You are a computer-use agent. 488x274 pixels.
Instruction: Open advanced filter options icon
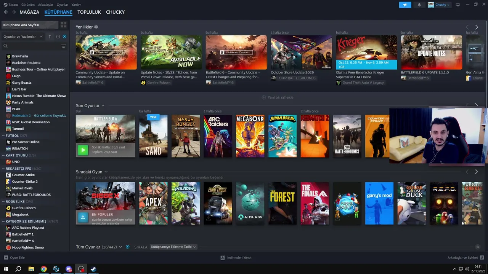click(x=64, y=46)
